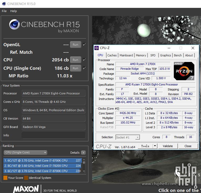Click the Bus Speed 100.02 MHz value
The width and height of the screenshot is (201, 193).
128,122
